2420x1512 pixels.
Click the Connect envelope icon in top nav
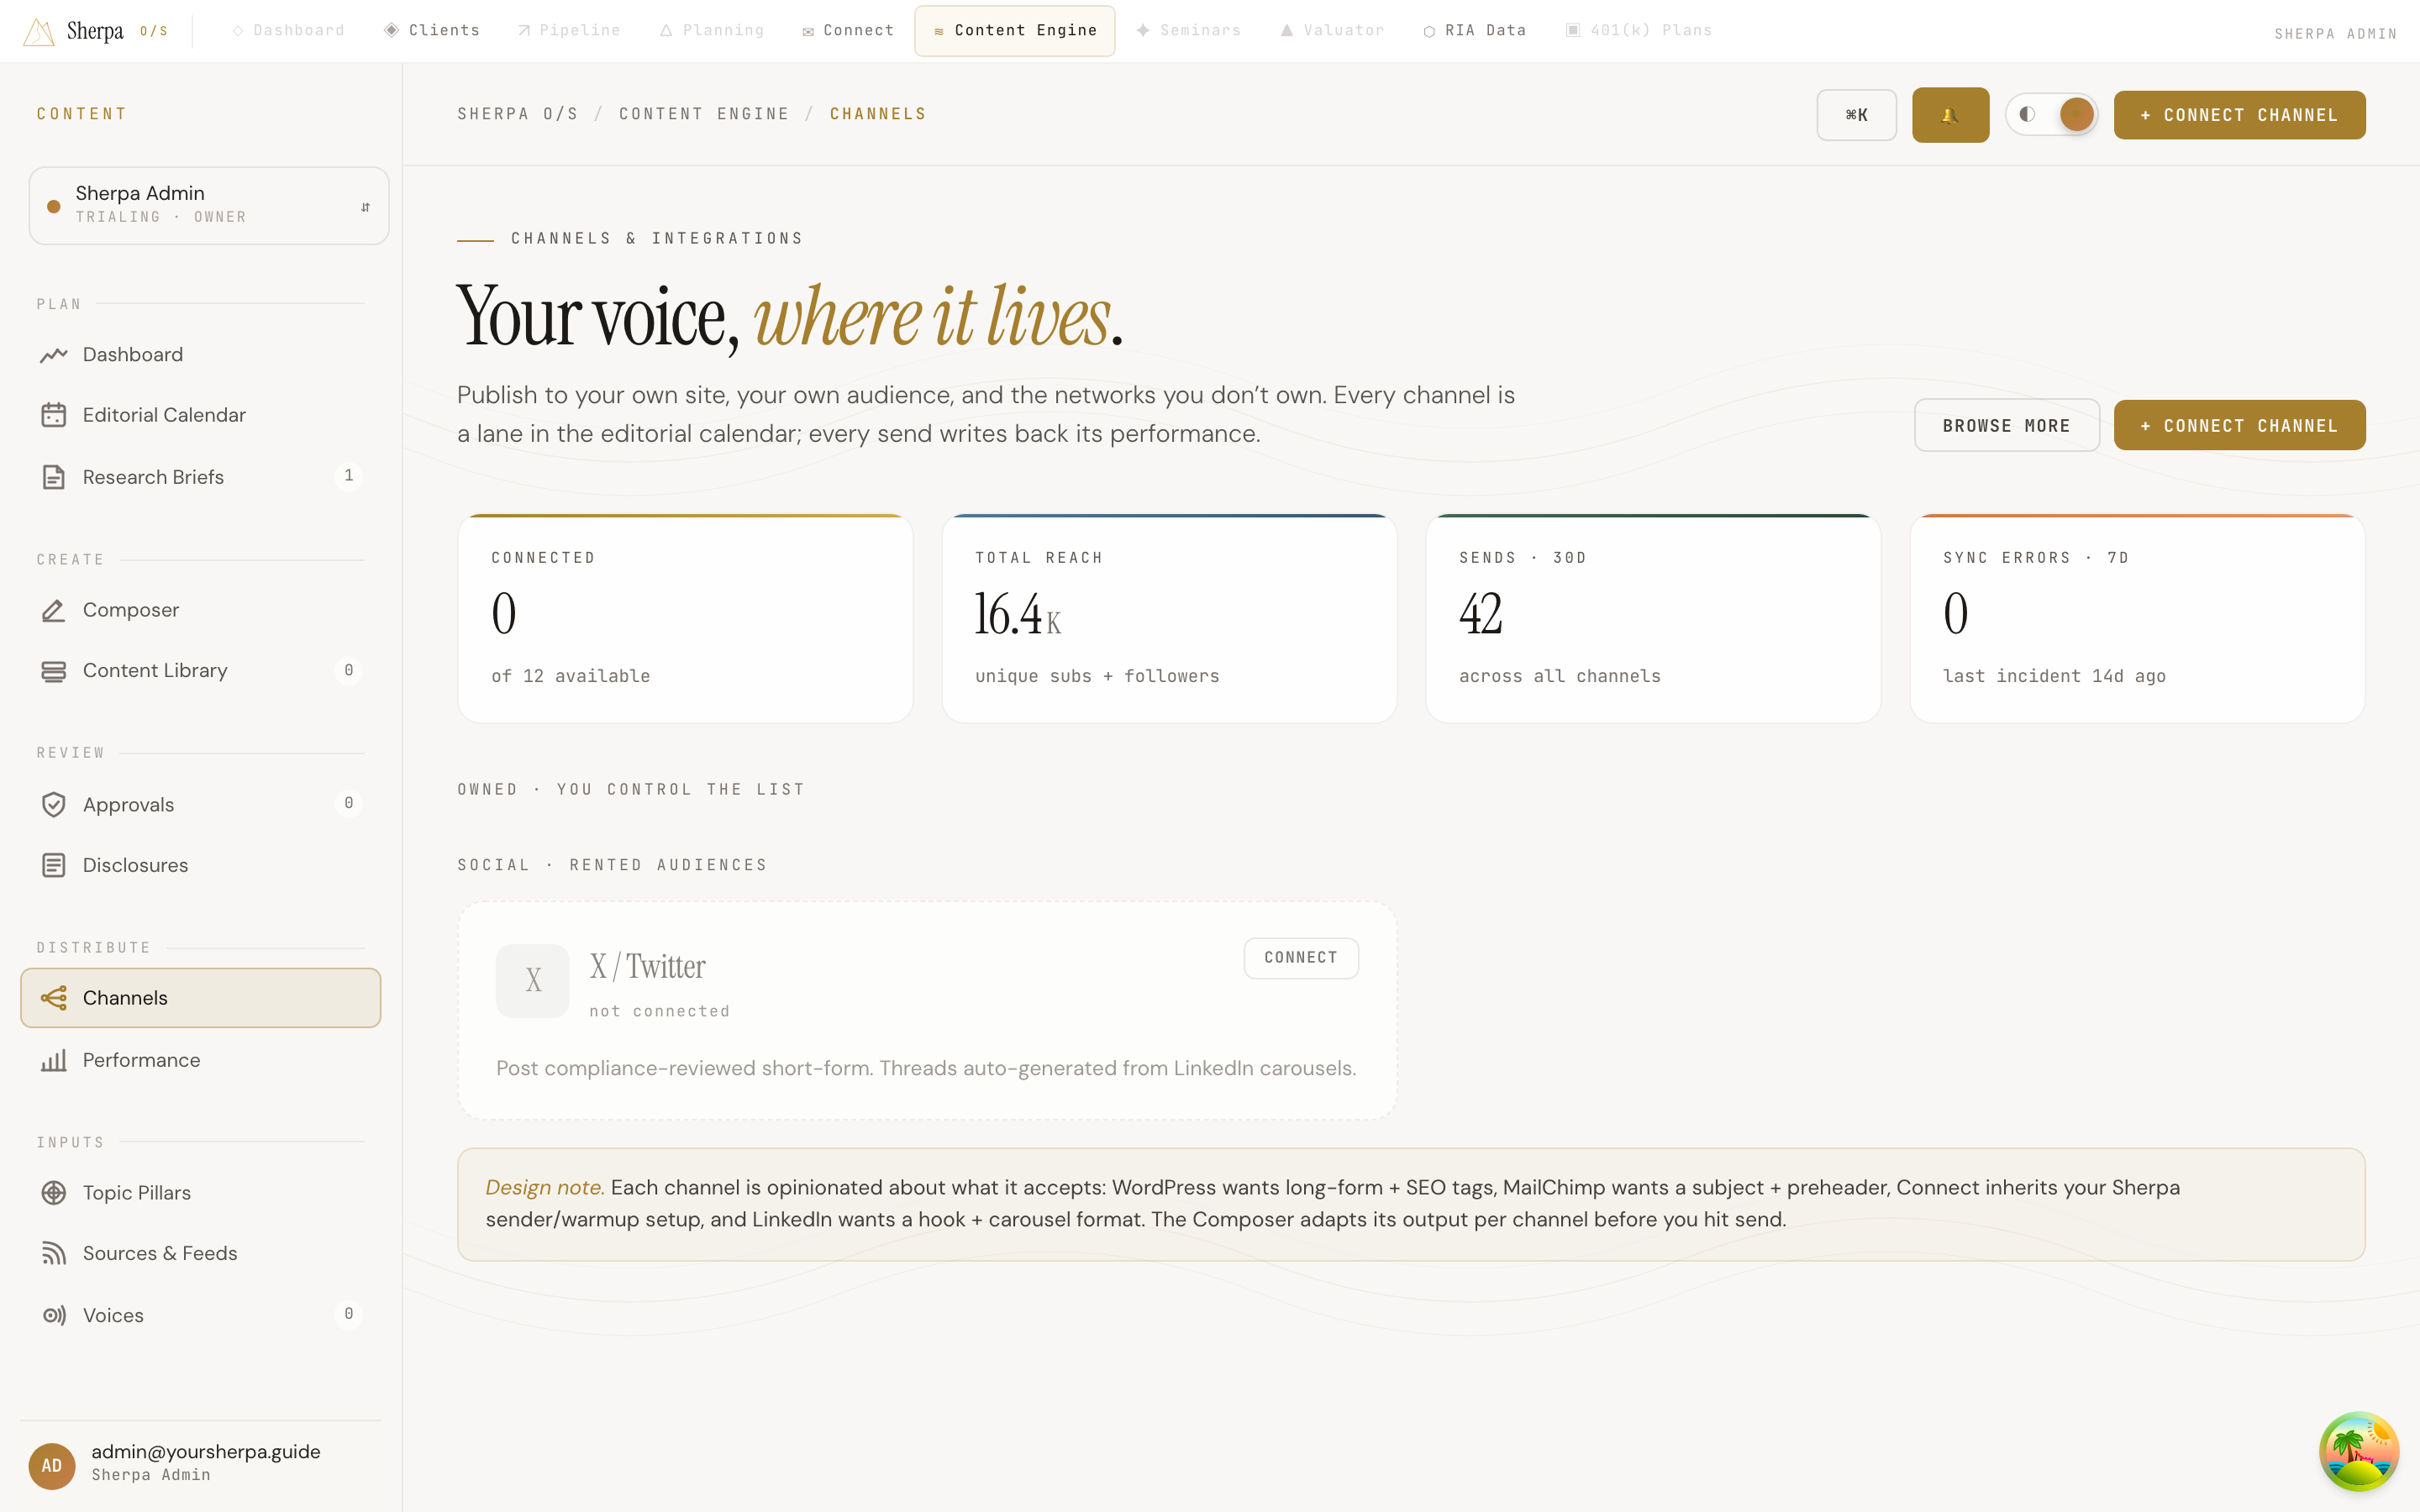pyautogui.click(x=808, y=31)
